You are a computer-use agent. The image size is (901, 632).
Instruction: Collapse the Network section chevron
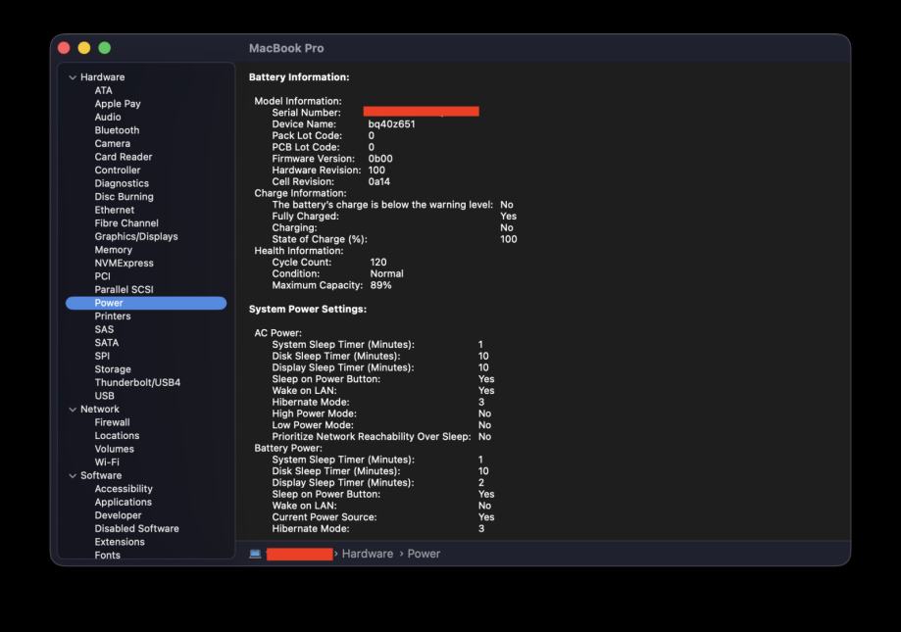click(73, 410)
